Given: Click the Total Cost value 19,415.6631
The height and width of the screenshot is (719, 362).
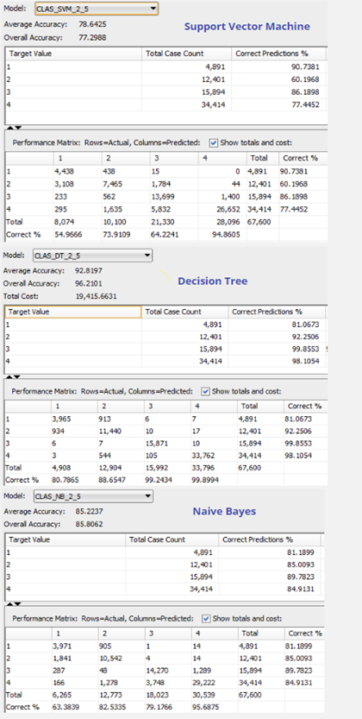Looking at the screenshot, I should point(97,296).
